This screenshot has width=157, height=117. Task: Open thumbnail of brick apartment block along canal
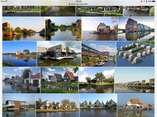(x=98, y=54)
